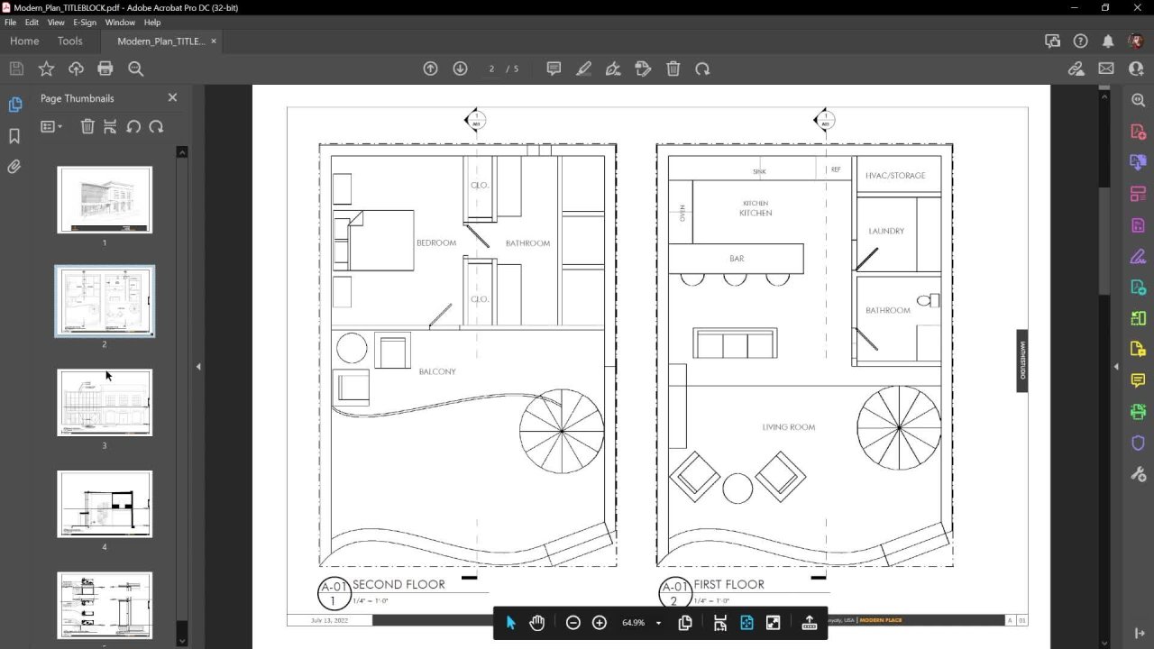This screenshot has height=649, width=1154.
Task: Click the Print file icon
Action: coord(105,69)
